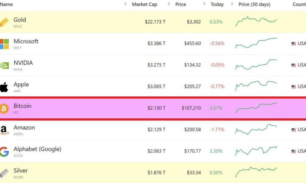Click the Alphabet 30-day price chart

coord(256,151)
